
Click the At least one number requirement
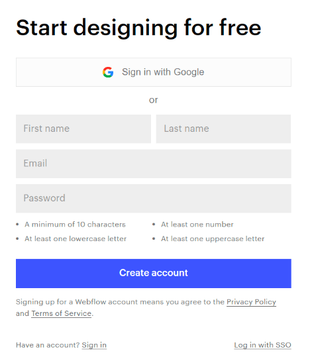point(197,225)
